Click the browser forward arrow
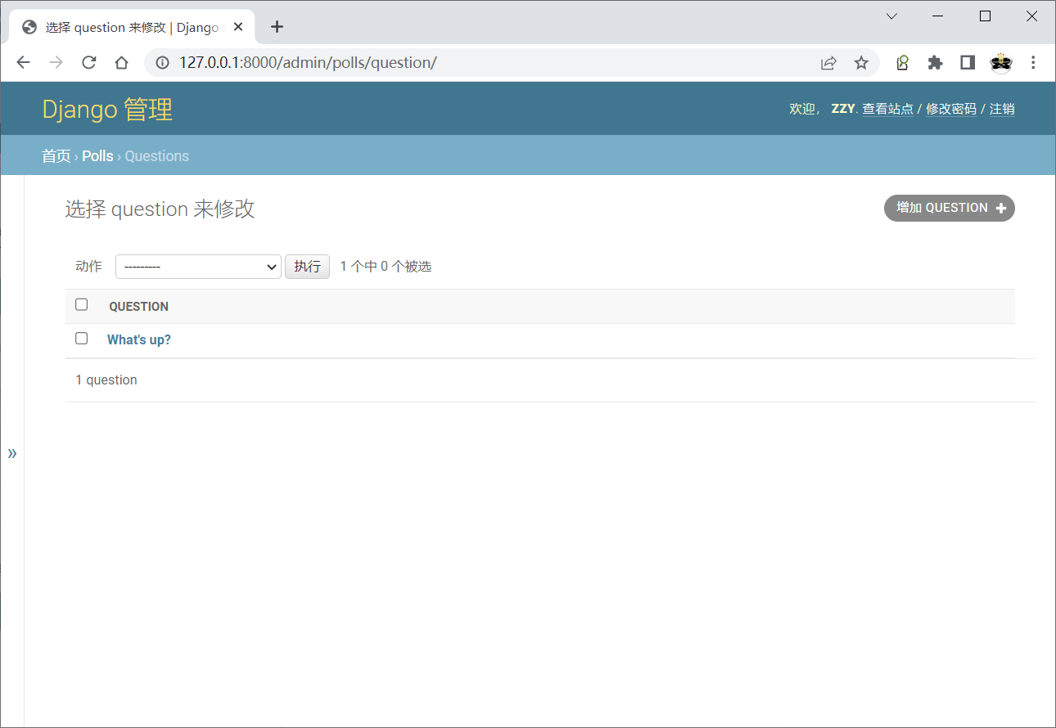This screenshot has width=1056, height=728. 56,63
